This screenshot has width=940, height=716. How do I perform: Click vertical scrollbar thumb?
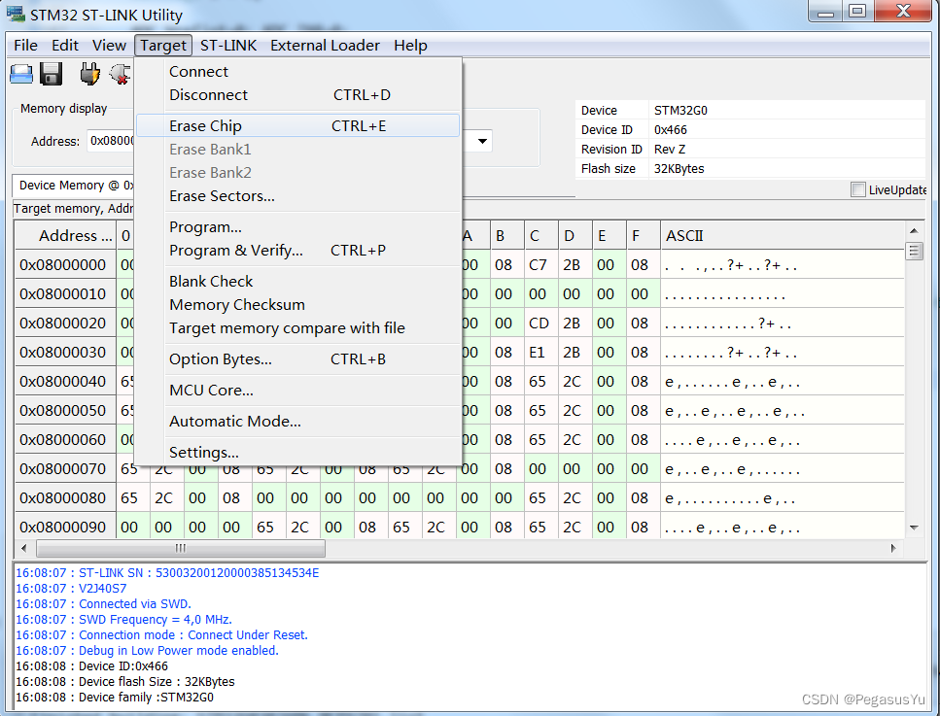914,251
